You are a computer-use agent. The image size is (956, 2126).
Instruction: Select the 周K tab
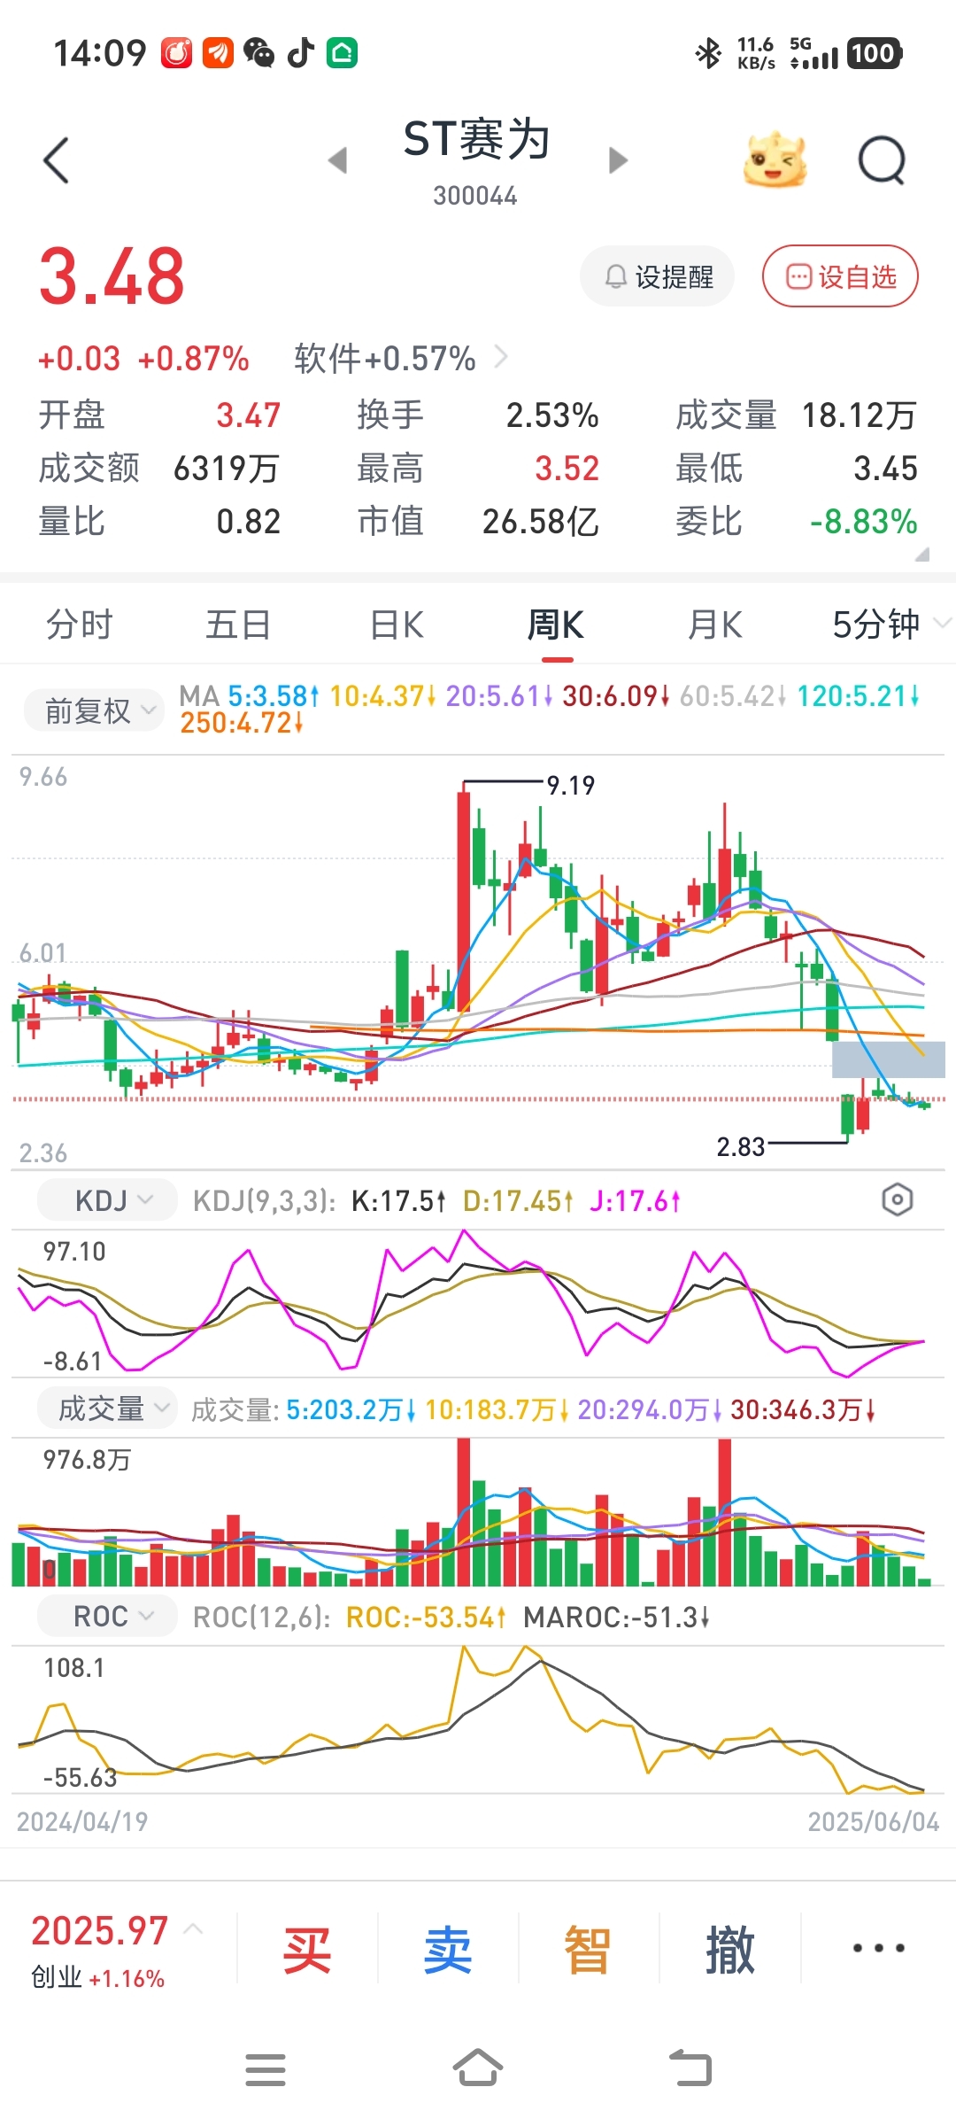556,625
